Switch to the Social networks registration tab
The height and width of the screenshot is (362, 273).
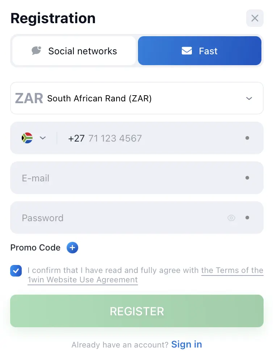[73, 51]
